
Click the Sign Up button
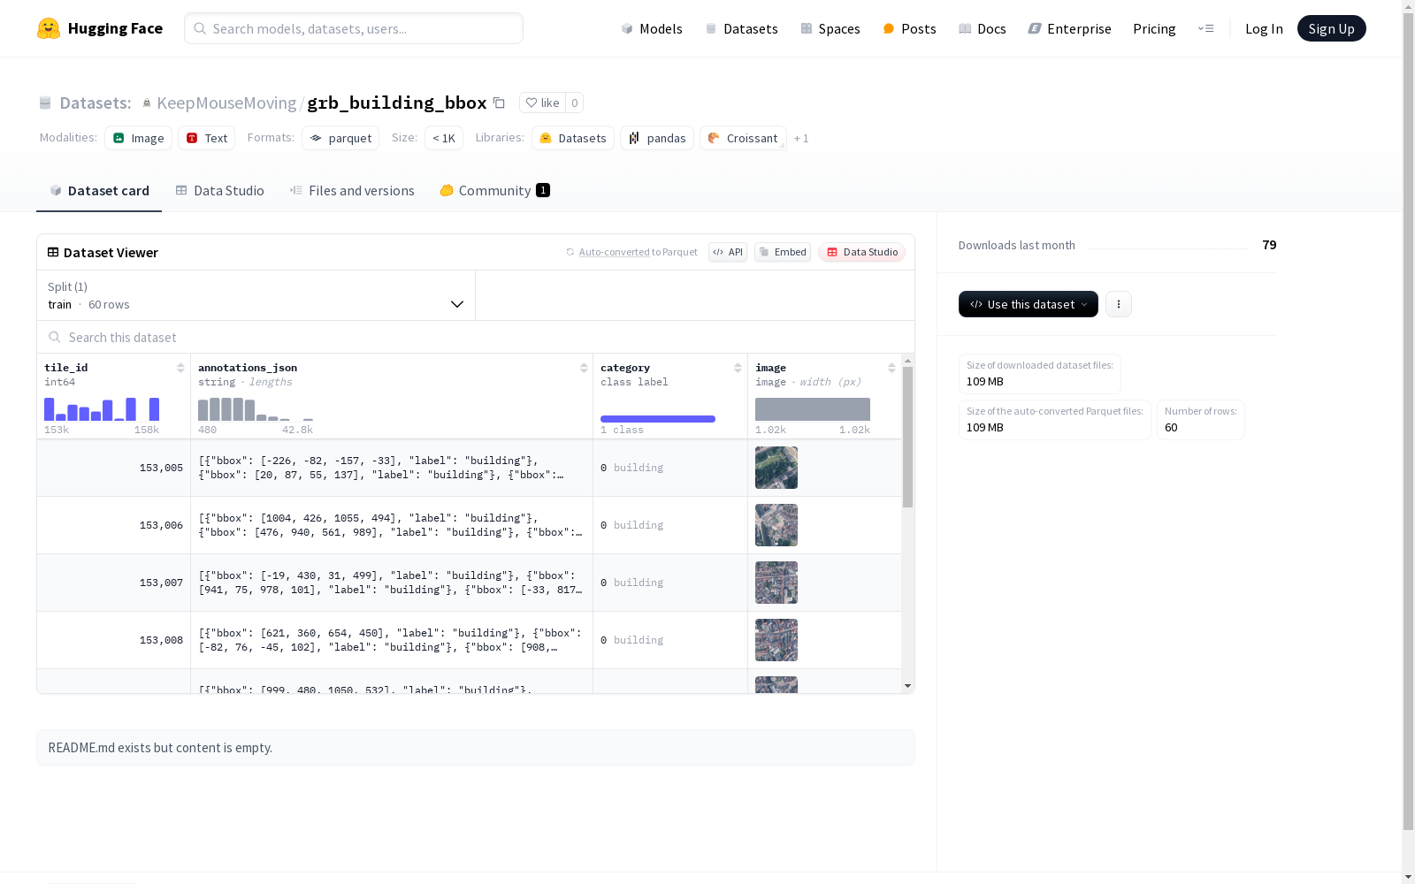coord(1332,28)
